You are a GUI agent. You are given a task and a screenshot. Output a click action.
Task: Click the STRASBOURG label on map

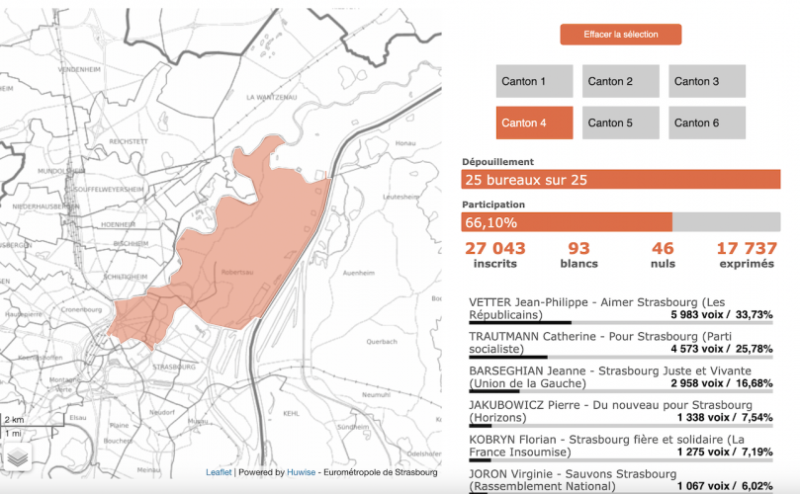coord(174,368)
